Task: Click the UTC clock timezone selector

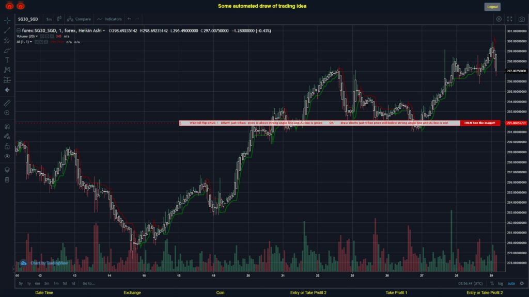Action: coord(470,284)
